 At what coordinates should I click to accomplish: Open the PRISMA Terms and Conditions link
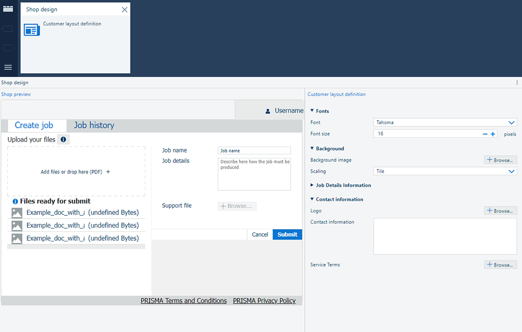click(184, 301)
